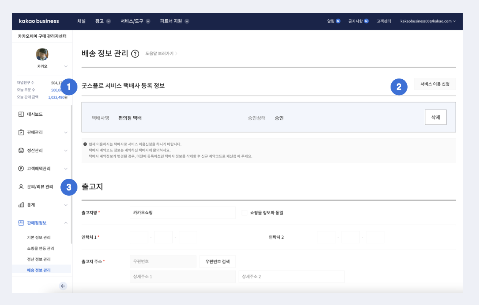This screenshot has height=305, width=479.
Task: Open 알림 notifications
Action: pyautogui.click(x=333, y=21)
